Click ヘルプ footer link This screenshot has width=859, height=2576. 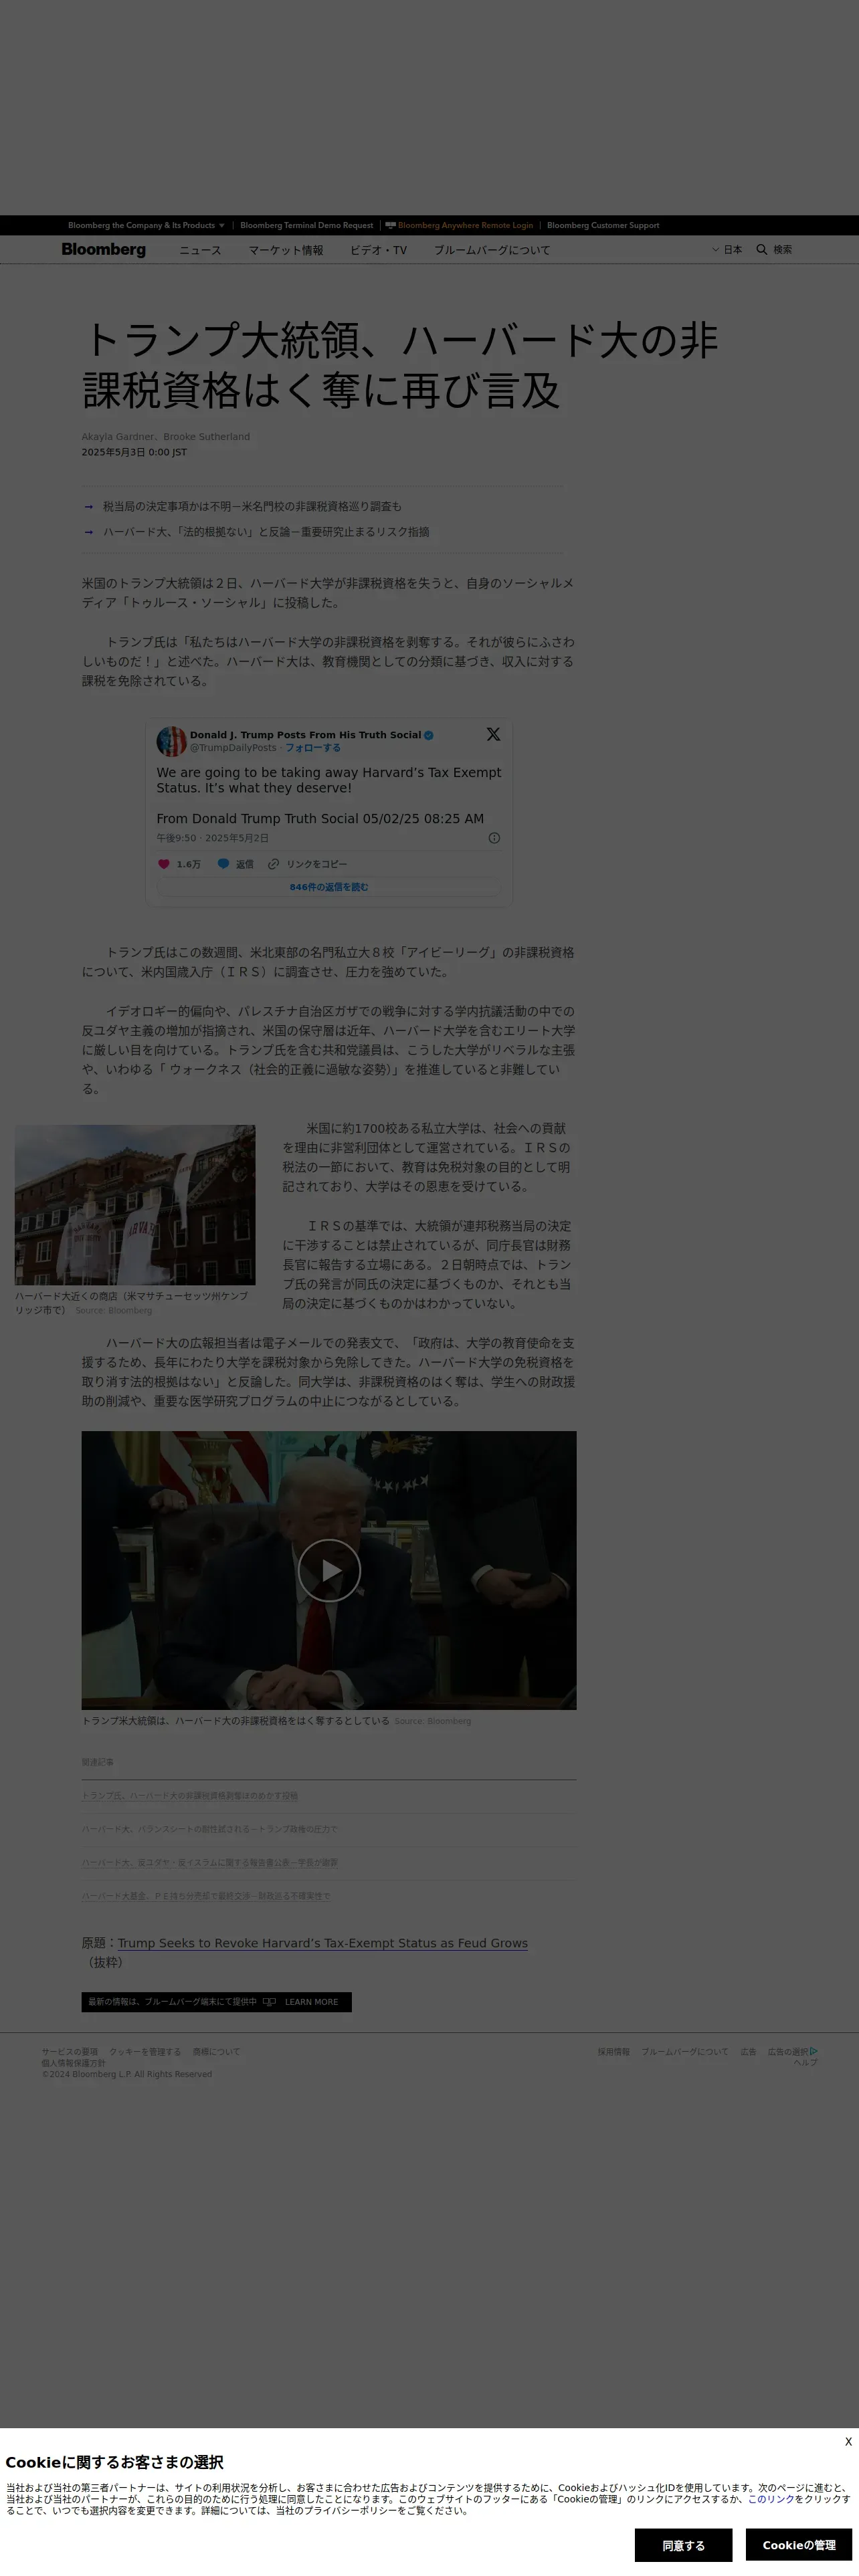pyautogui.click(x=806, y=2062)
